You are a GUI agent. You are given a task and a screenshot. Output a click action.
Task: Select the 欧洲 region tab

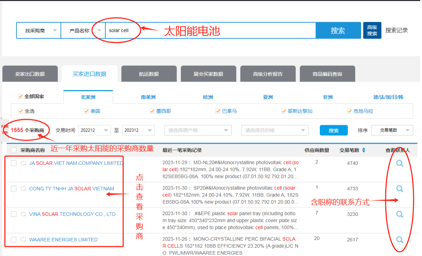point(208,97)
